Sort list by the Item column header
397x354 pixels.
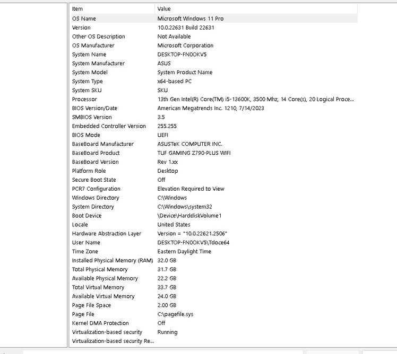tap(113, 9)
